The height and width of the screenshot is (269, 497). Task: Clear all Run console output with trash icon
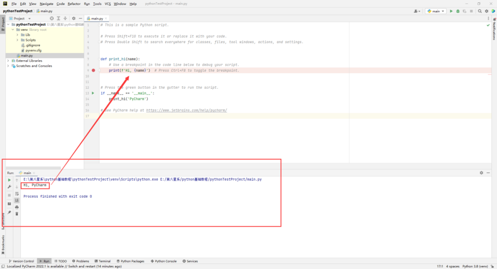click(17, 214)
